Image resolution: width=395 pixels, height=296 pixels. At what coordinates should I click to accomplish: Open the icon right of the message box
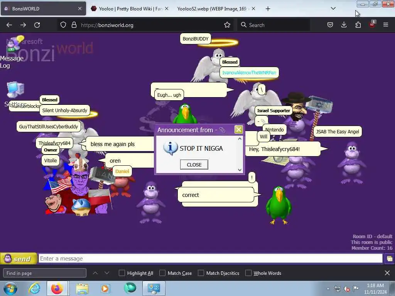click(x=390, y=259)
